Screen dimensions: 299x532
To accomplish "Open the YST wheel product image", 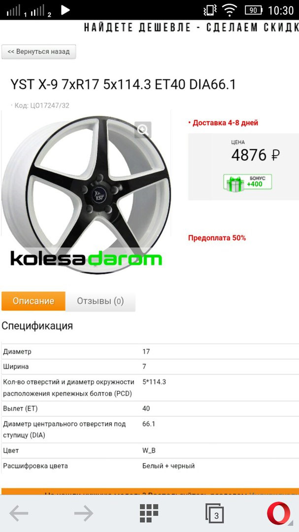I will [x=86, y=192].
